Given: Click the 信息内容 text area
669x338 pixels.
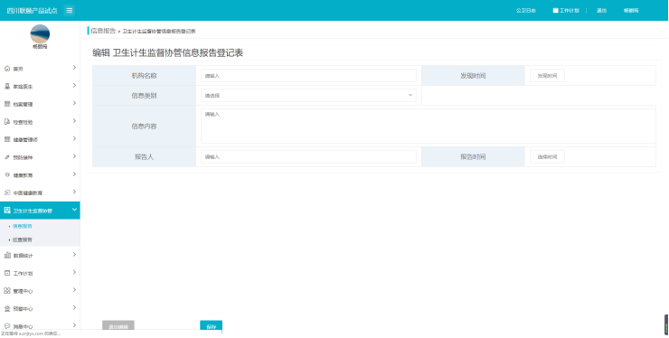Looking at the screenshot, I should [x=428, y=126].
